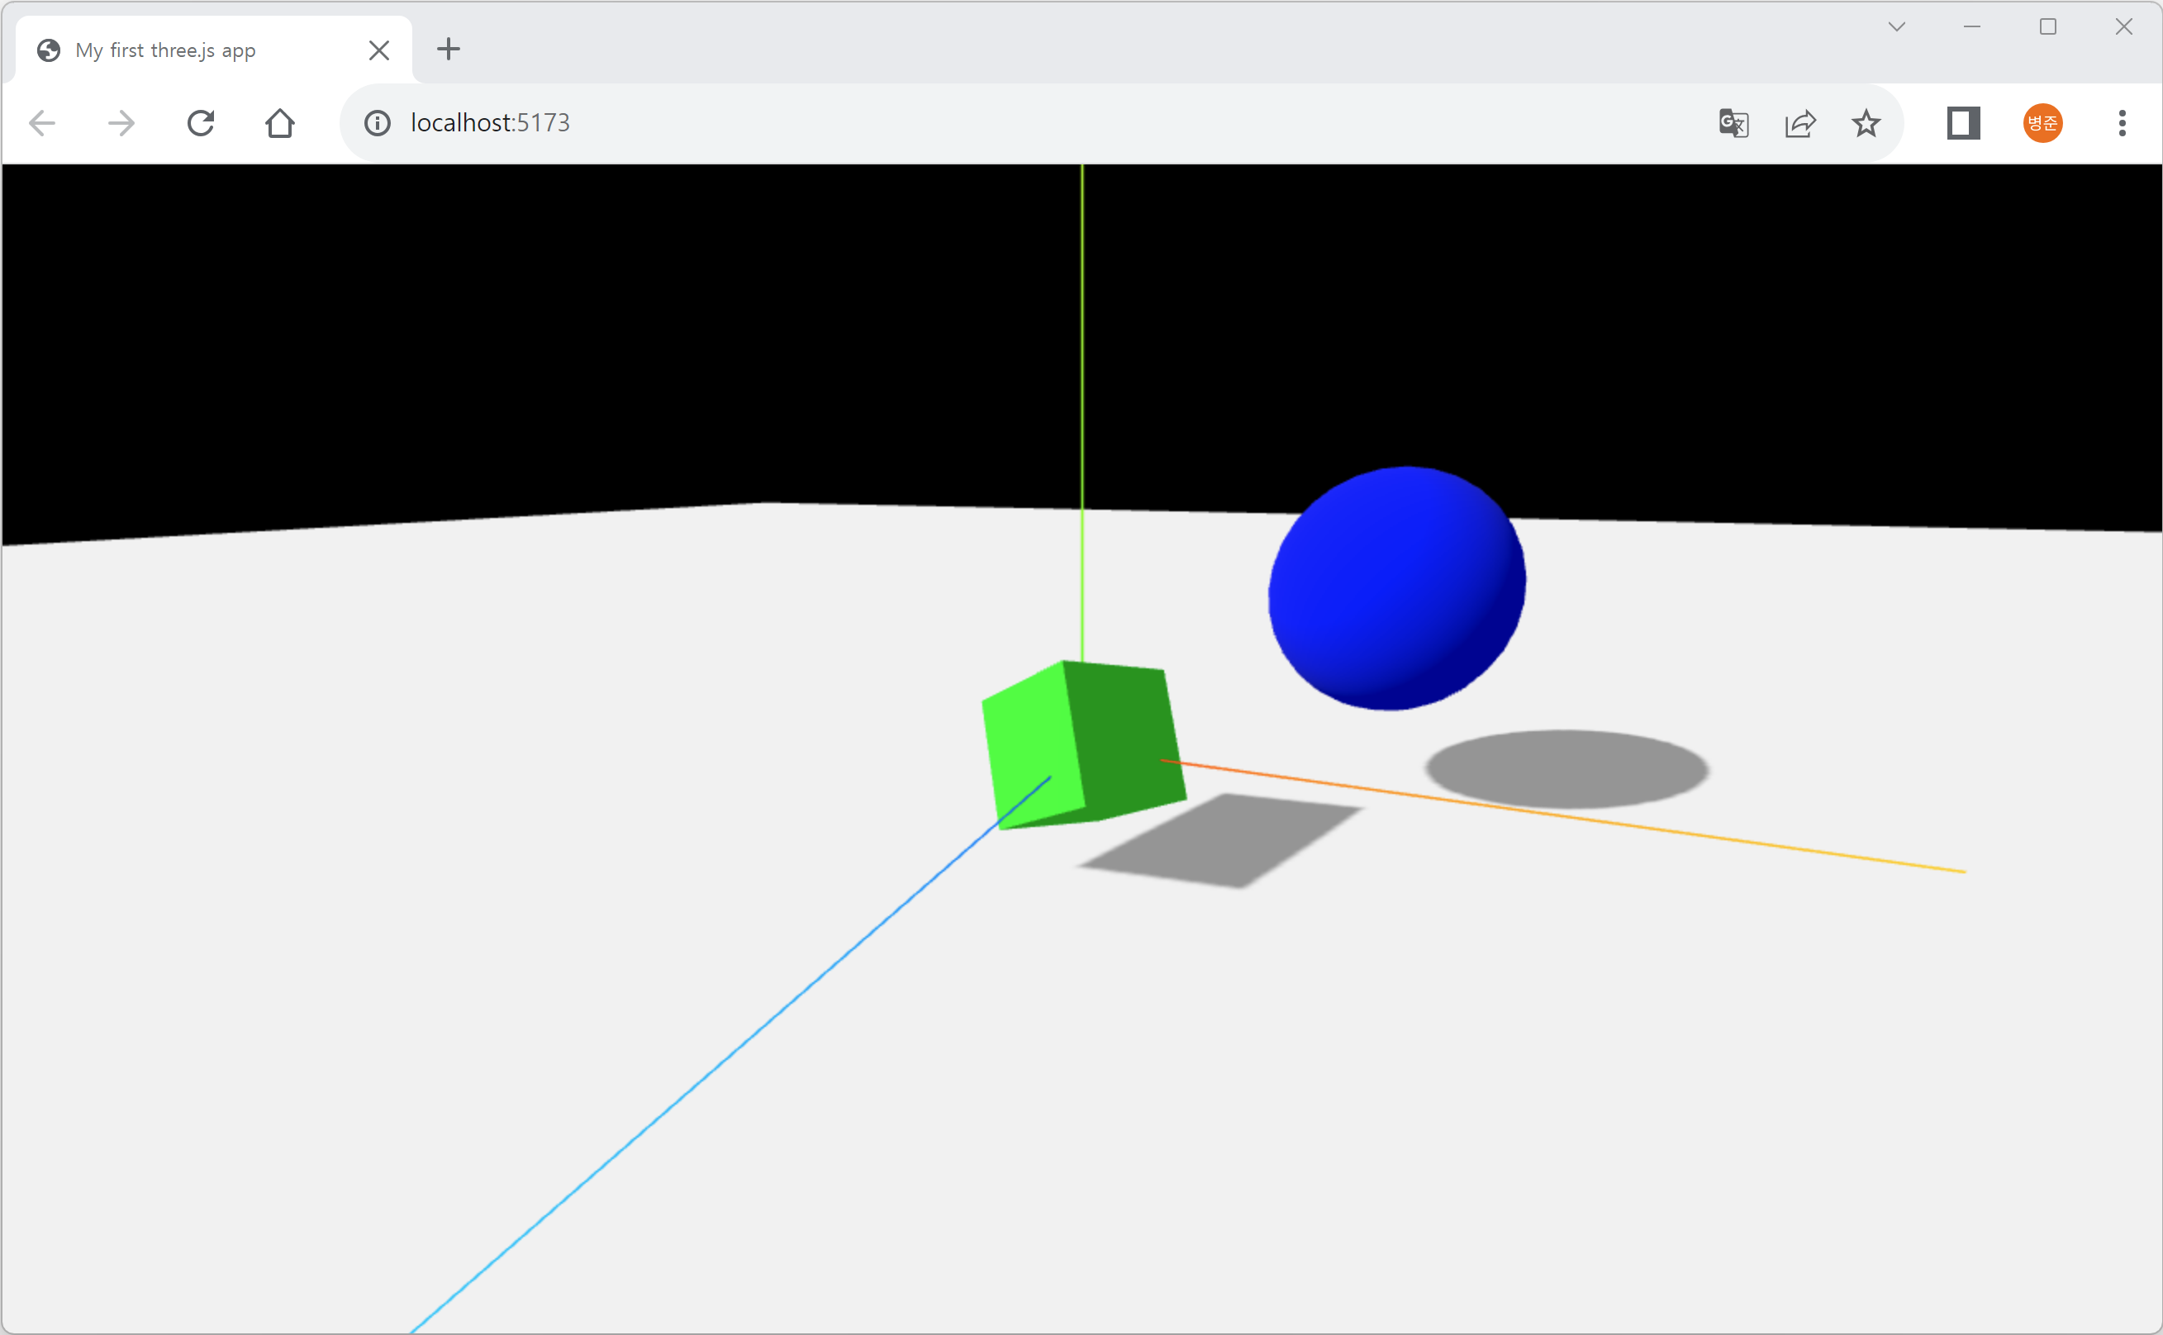The width and height of the screenshot is (2163, 1335).
Task: Expand the tab search chevron
Action: [1896, 26]
